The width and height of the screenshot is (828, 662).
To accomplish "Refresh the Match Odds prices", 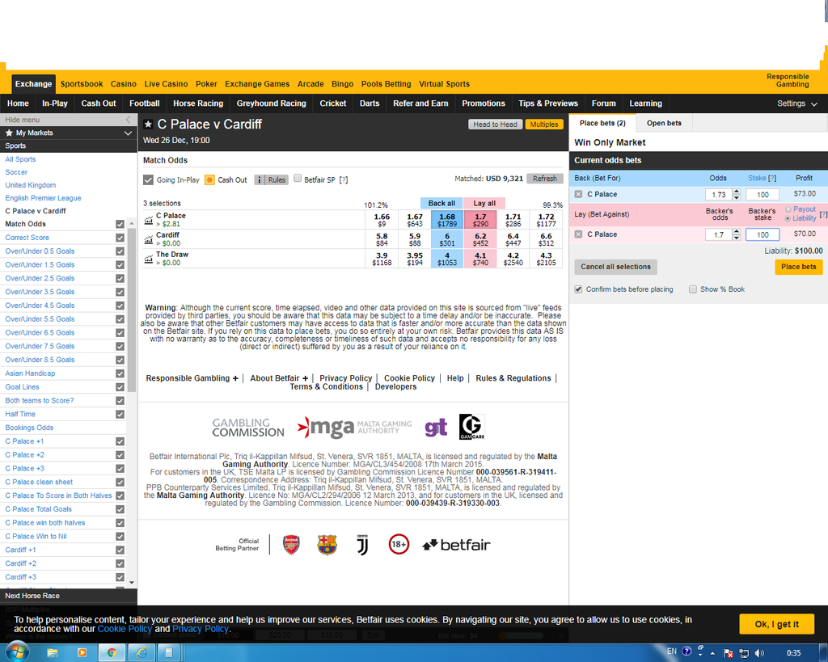I will [x=544, y=179].
